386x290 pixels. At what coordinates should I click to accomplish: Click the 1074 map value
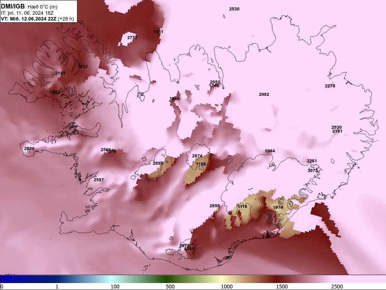[x=278, y=207]
